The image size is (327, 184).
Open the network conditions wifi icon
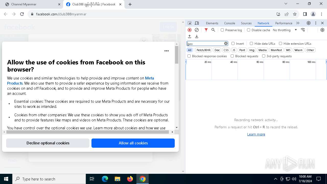[303, 30]
